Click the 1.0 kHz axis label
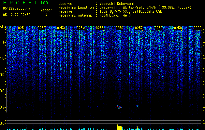The width and height of the screenshot is (205, 130). tap(3, 58)
